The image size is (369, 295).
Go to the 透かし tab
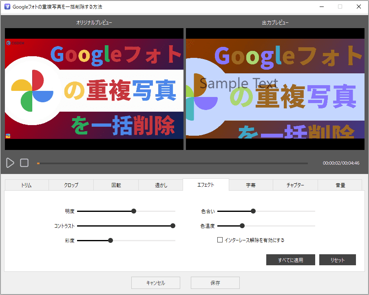coord(161,185)
